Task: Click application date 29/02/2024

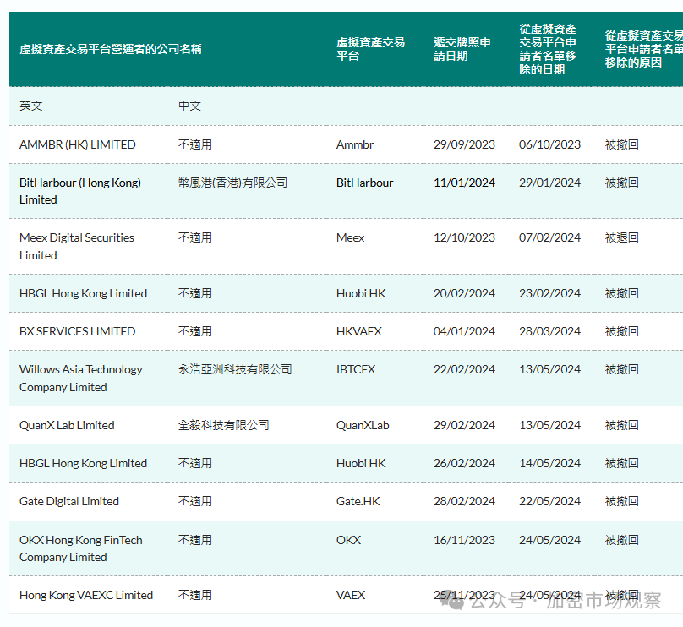Action: pyautogui.click(x=464, y=425)
